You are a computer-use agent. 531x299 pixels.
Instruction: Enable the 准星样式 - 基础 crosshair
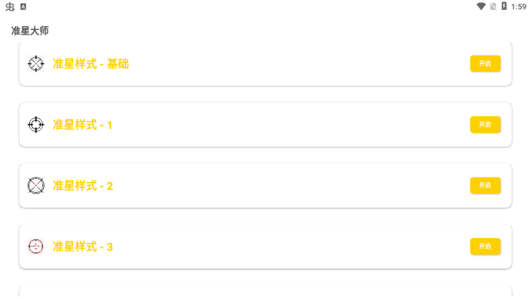click(x=485, y=64)
